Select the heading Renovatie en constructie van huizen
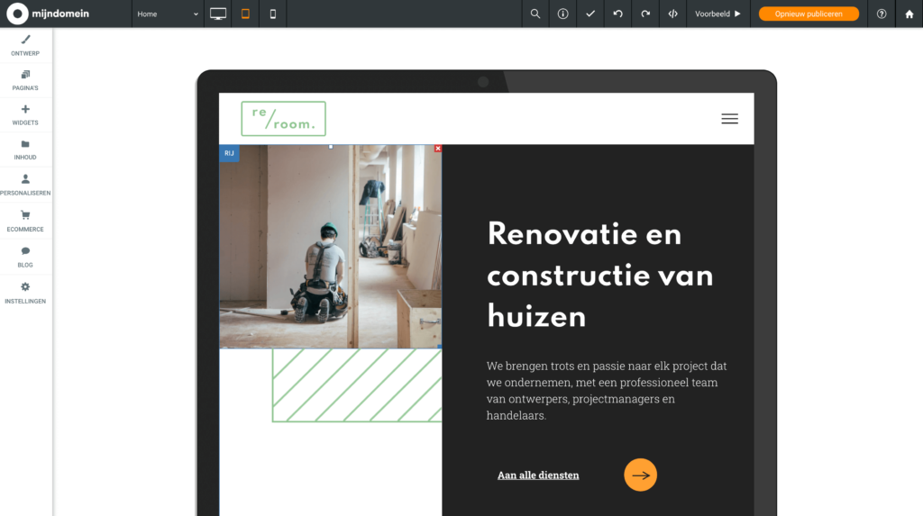The image size is (923, 516). (x=600, y=276)
